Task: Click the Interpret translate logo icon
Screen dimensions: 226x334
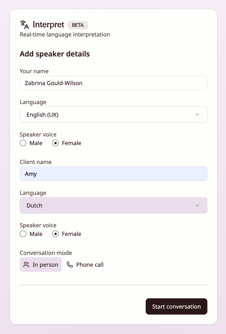Action: 25,25
